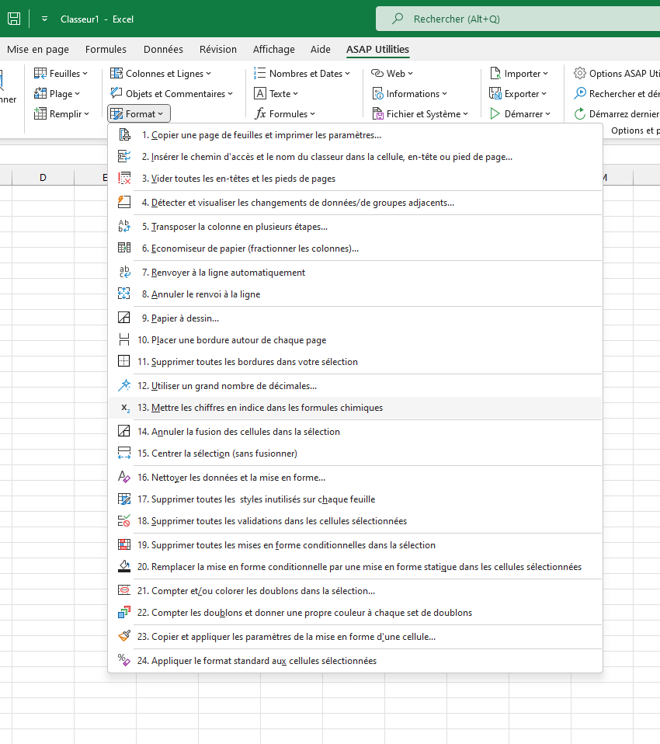Select the ASAP Utilities tab
Image resolution: width=660 pixels, height=744 pixels.
[x=377, y=50]
